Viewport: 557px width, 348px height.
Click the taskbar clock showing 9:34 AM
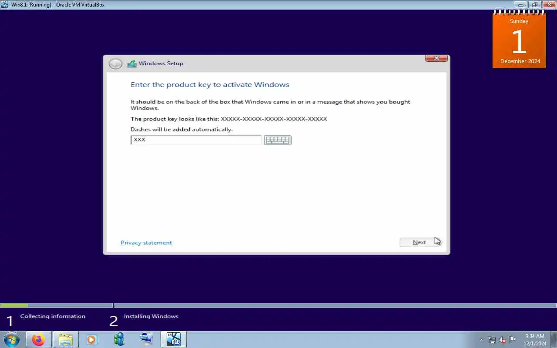click(x=535, y=340)
